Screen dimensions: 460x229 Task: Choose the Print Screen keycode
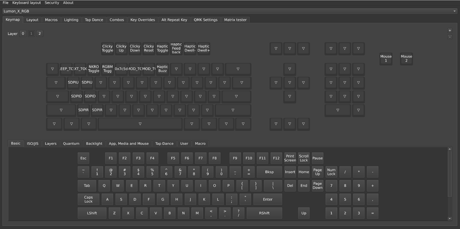tap(290, 158)
